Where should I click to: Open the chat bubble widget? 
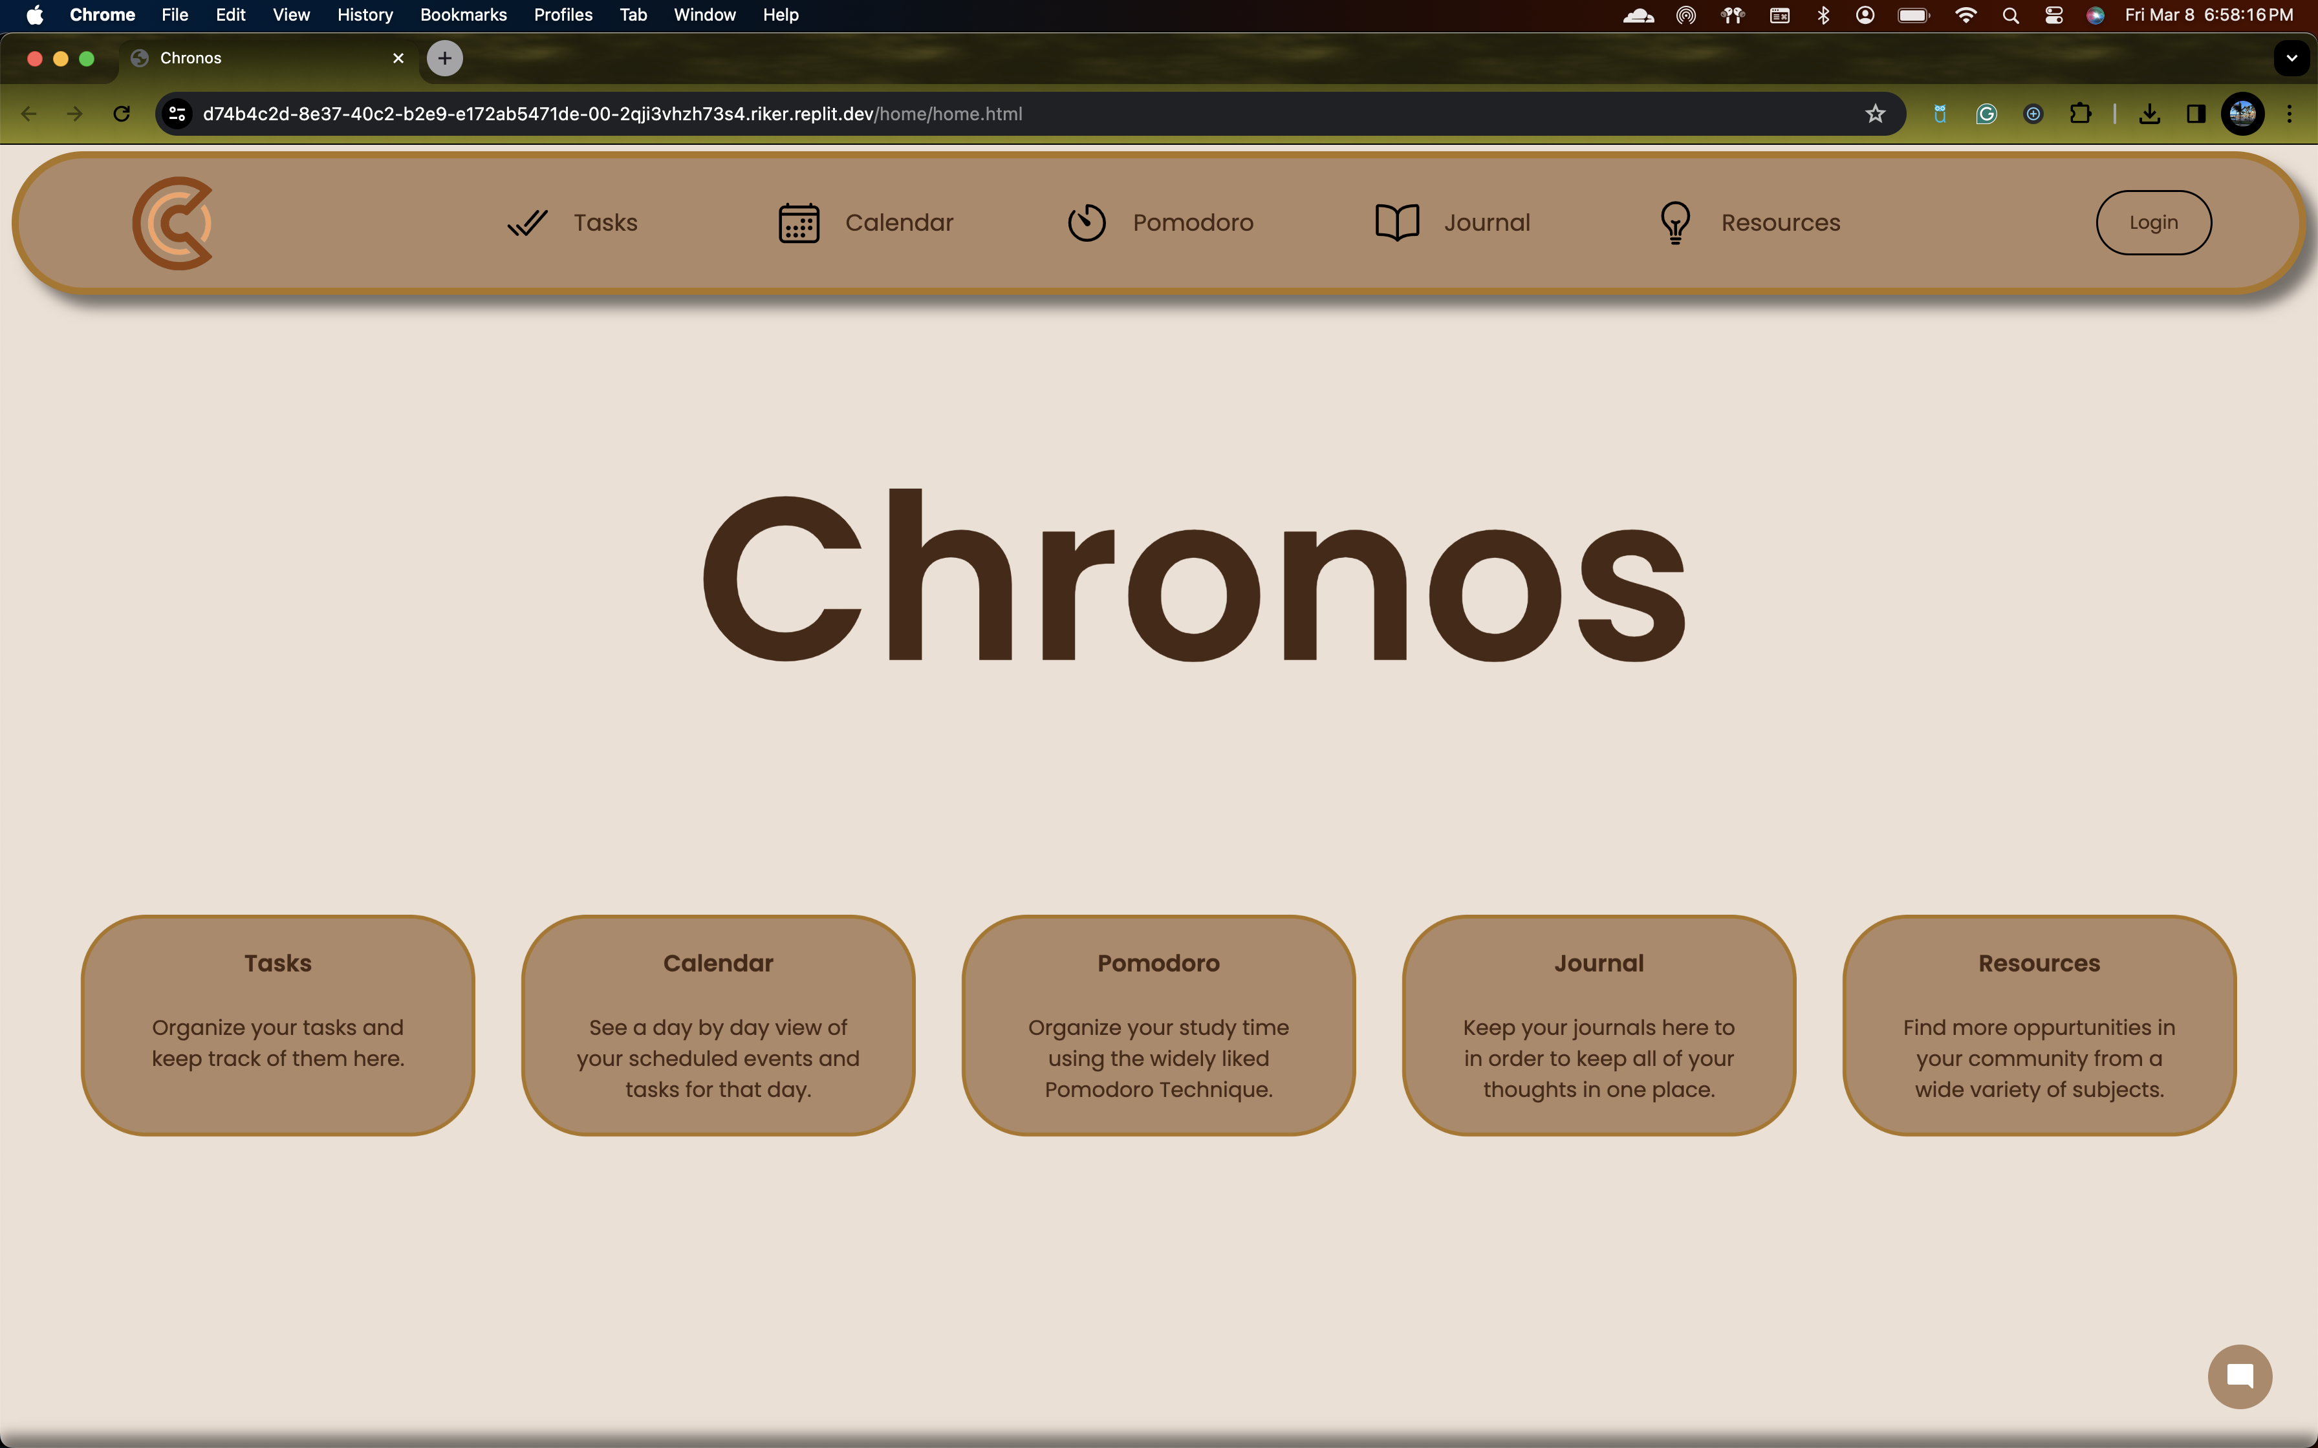pos(2240,1376)
